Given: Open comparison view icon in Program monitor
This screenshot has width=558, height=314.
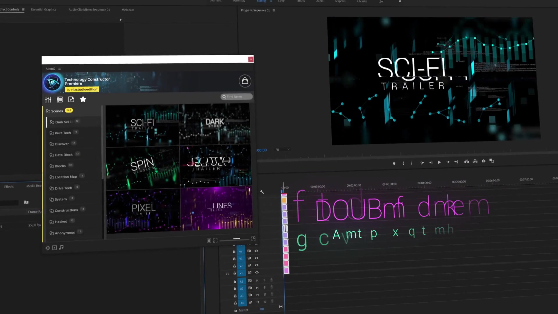Looking at the screenshot, I should [492, 160].
